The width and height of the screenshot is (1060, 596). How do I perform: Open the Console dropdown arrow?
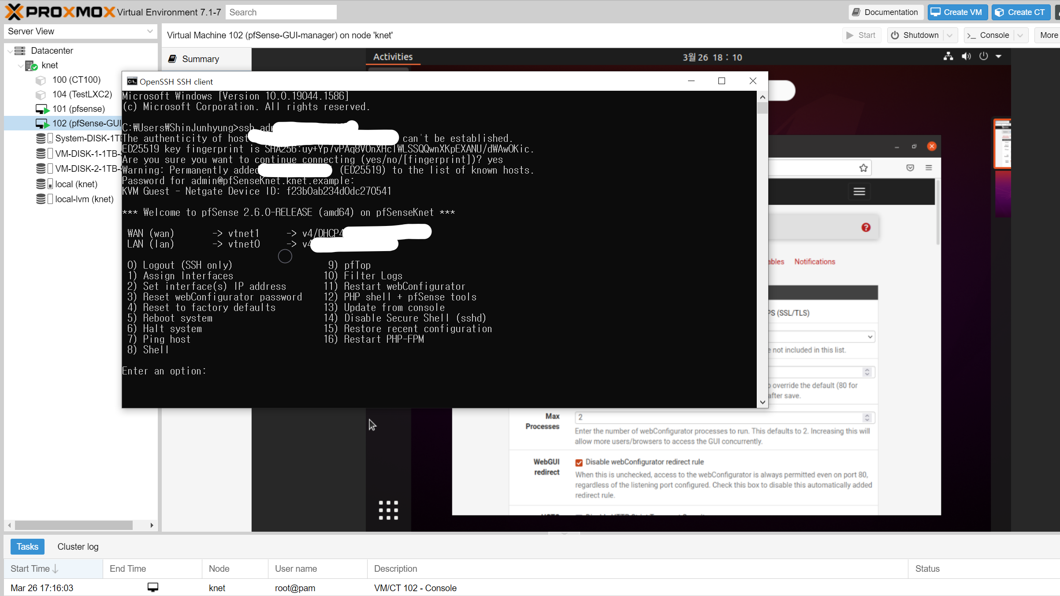pos(1020,35)
